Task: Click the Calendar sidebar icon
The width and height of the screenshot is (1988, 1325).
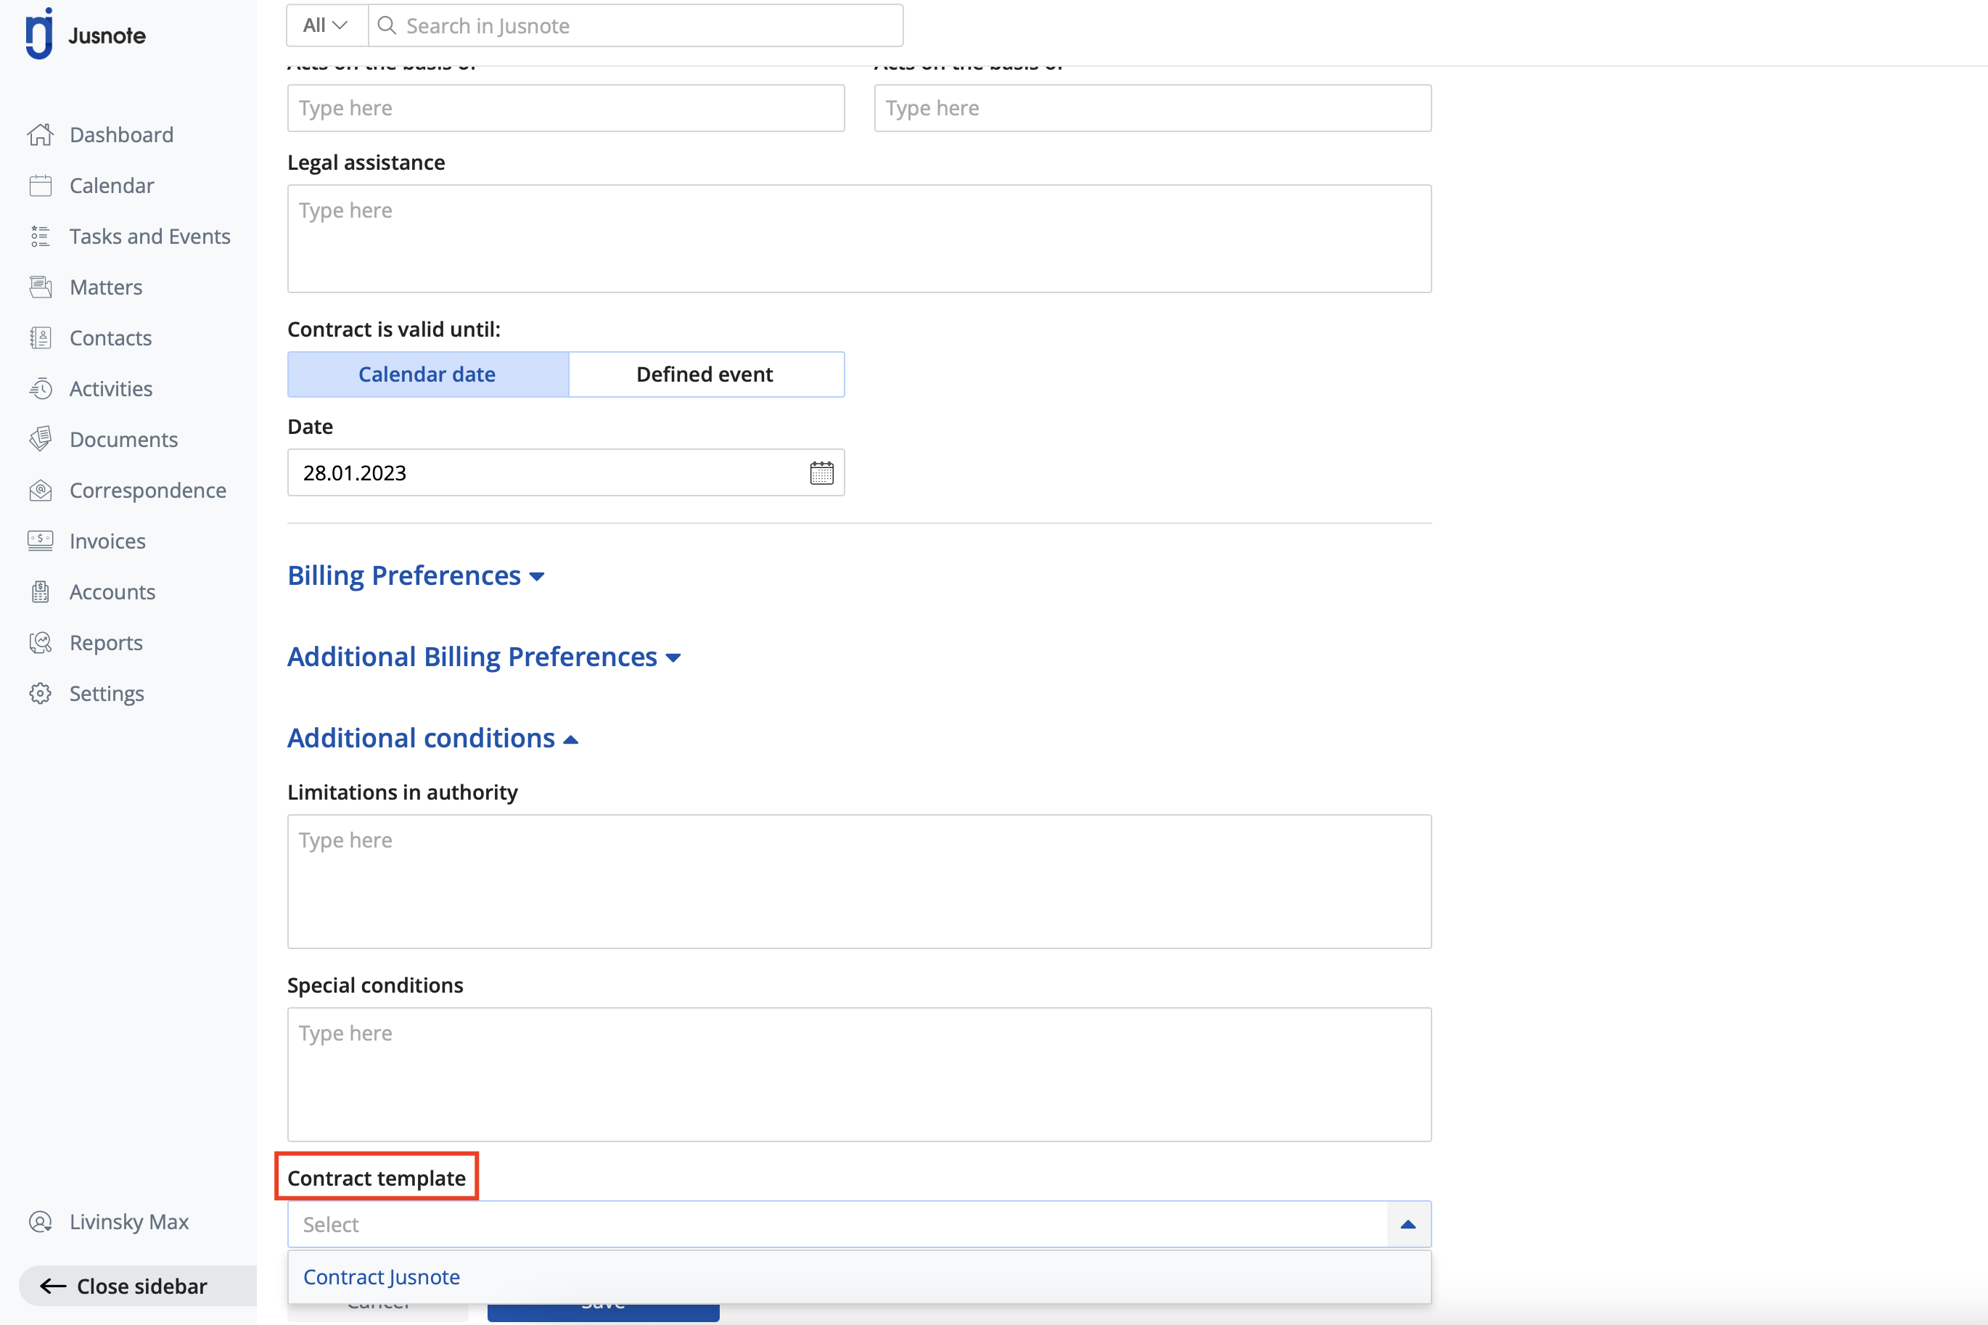Action: pyautogui.click(x=41, y=185)
